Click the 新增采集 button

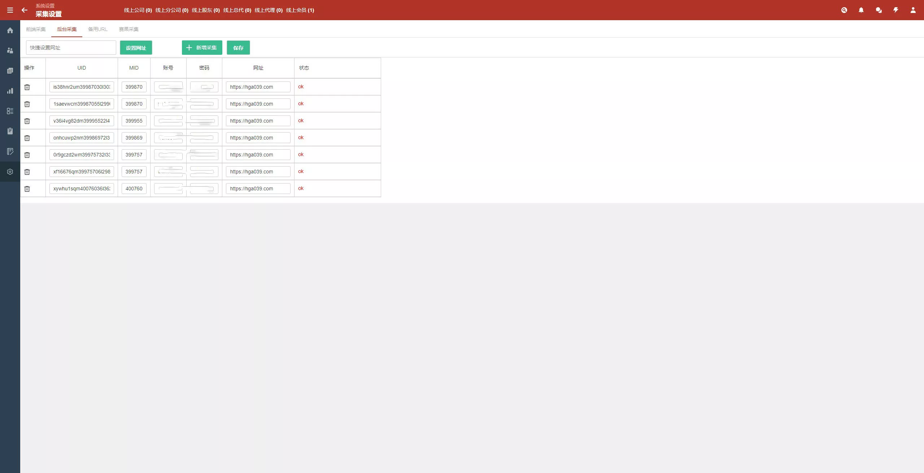point(202,48)
